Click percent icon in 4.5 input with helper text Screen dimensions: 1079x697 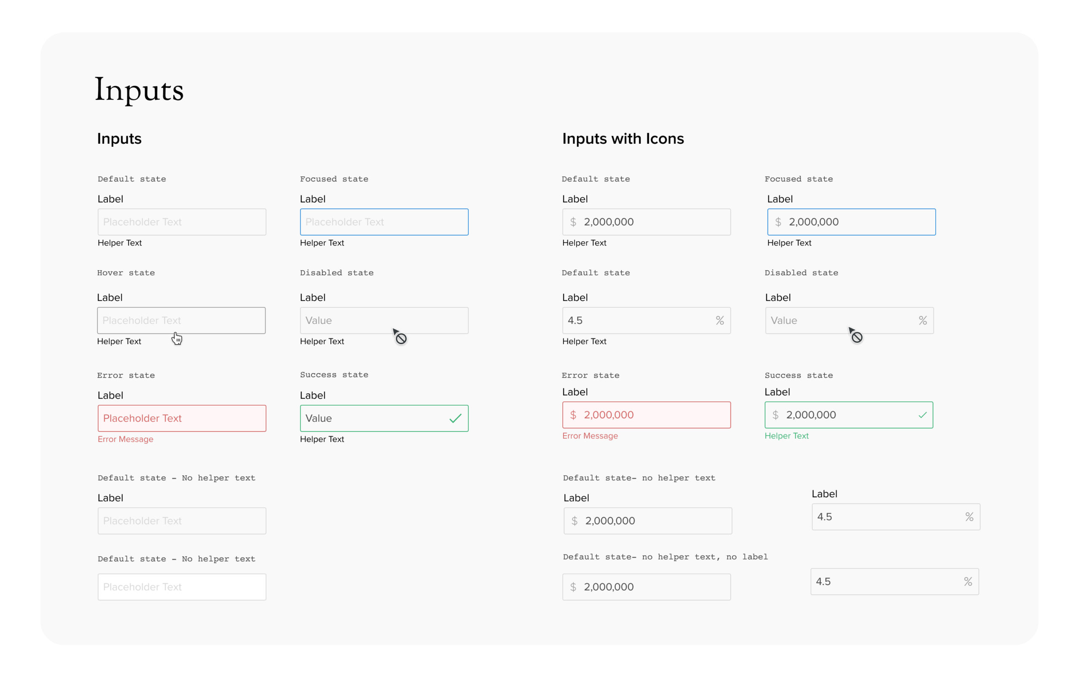719,320
